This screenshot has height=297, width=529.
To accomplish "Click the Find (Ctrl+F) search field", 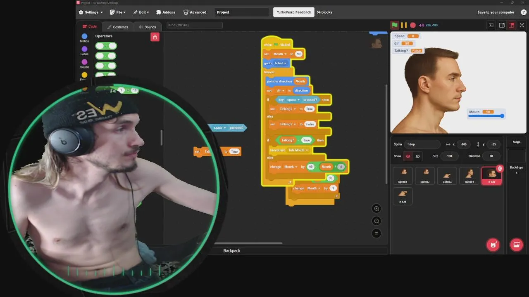I will (x=194, y=25).
